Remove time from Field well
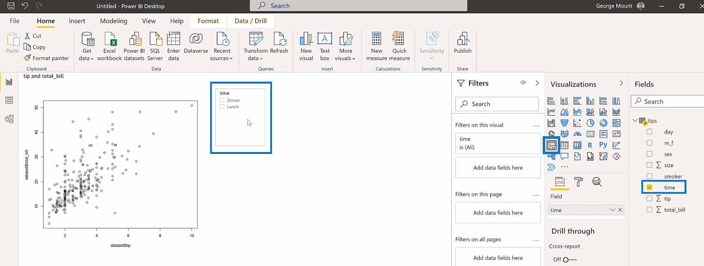This screenshot has width=704, height=266. click(x=620, y=210)
